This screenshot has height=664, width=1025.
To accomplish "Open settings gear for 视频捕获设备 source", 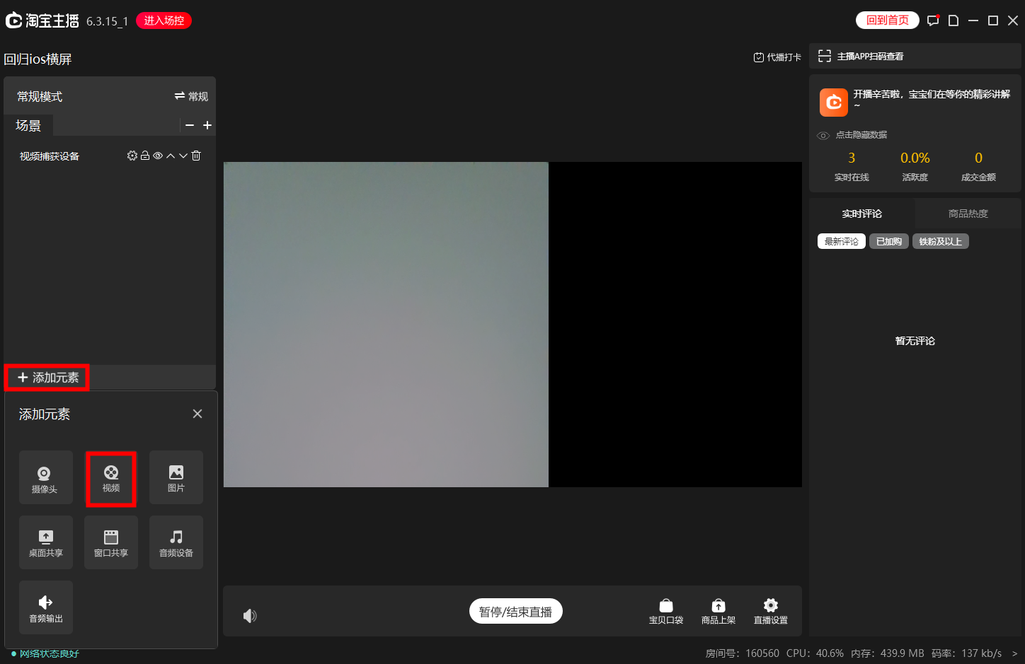I will tap(132, 156).
